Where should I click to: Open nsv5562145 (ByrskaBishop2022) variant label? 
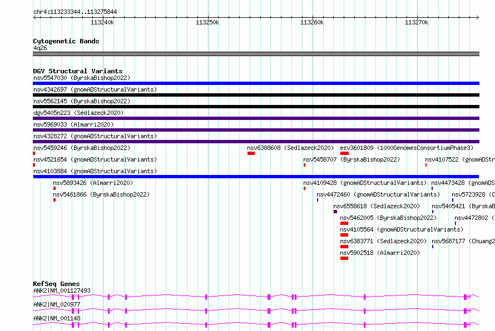coord(82,101)
